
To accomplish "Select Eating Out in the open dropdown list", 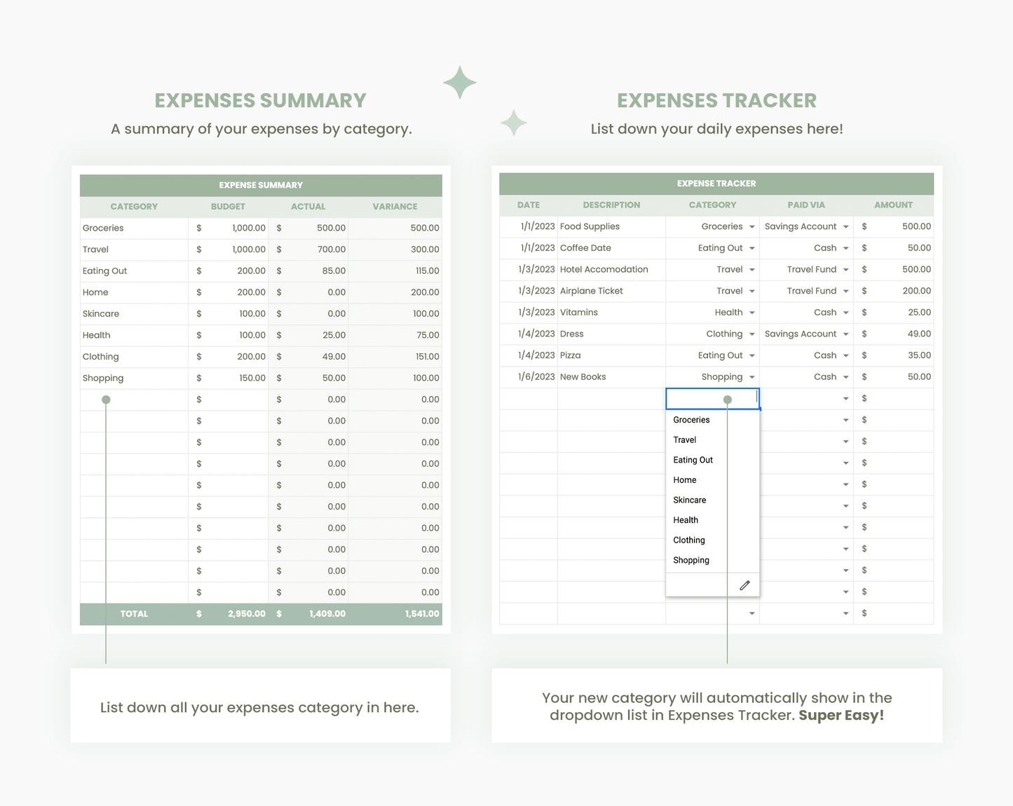I will 693,460.
